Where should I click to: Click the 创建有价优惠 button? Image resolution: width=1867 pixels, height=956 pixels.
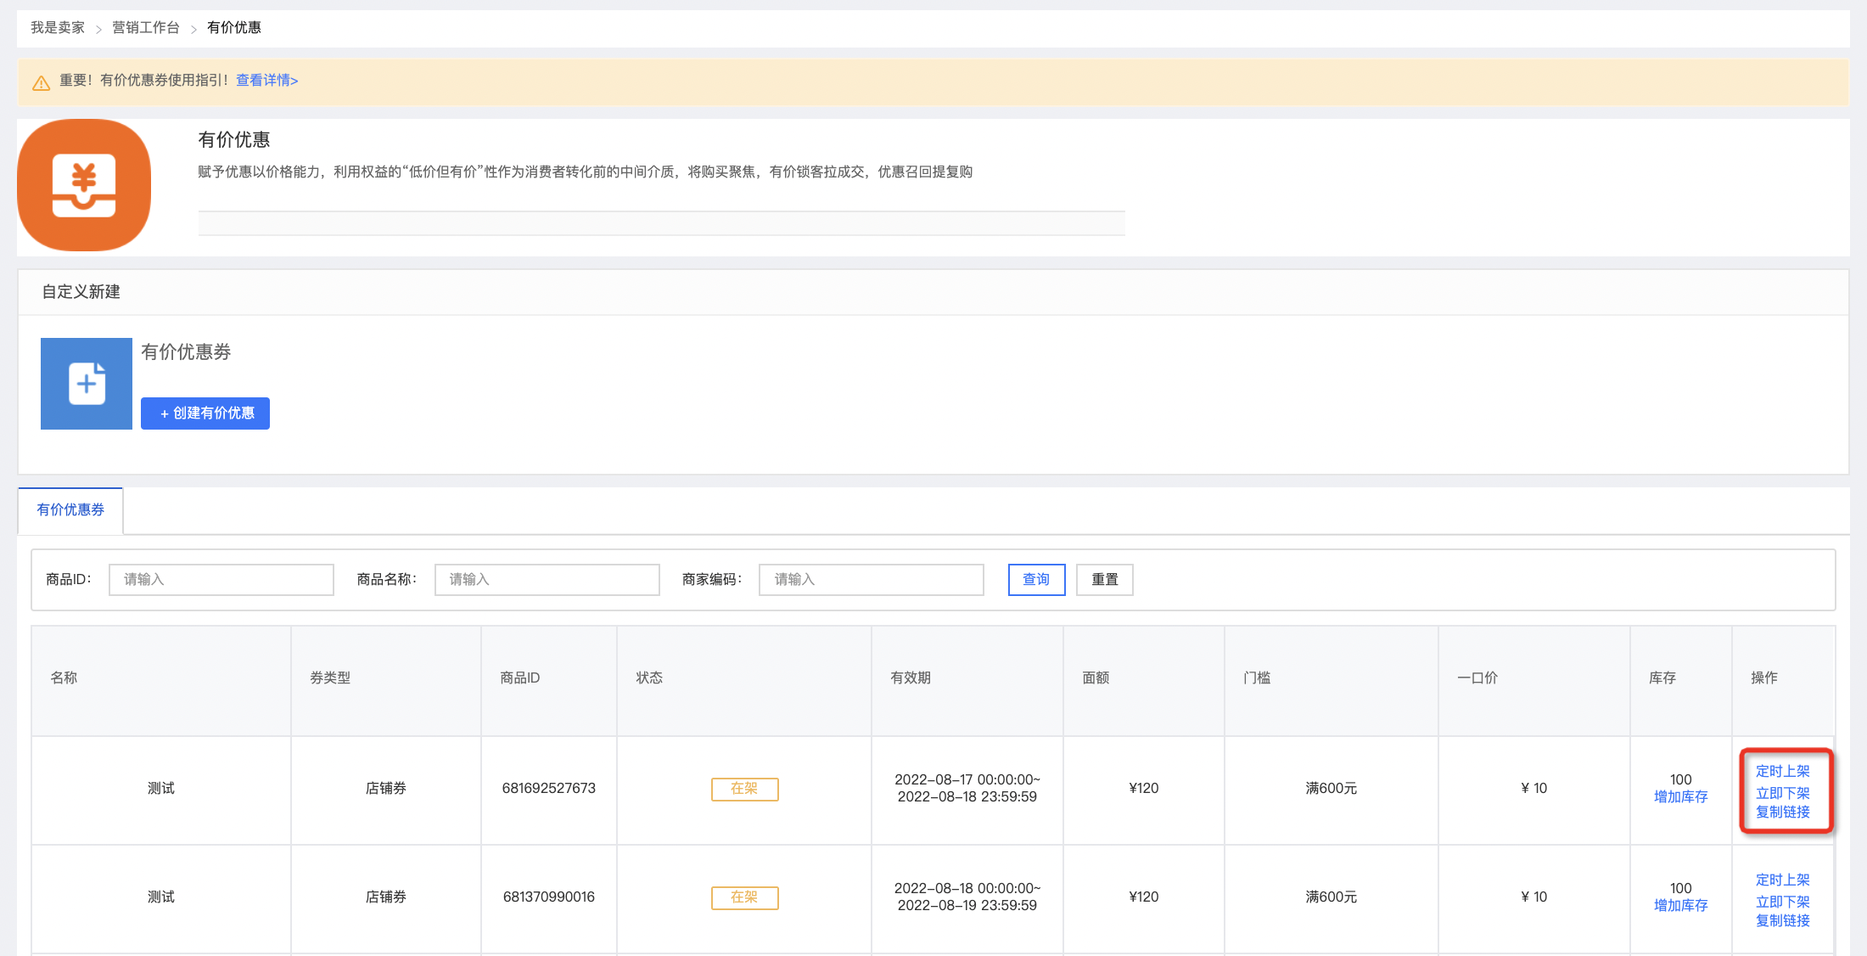pos(205,413)
